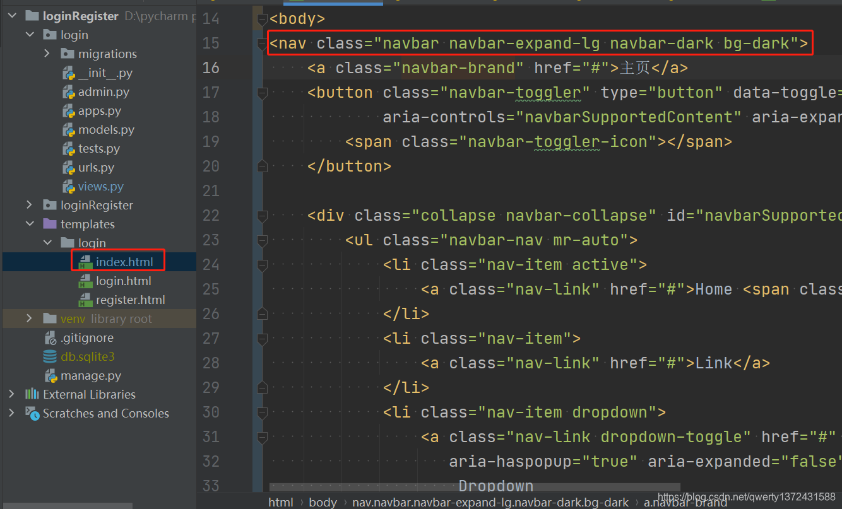Click the index.html file icon

tap(85, 262)
